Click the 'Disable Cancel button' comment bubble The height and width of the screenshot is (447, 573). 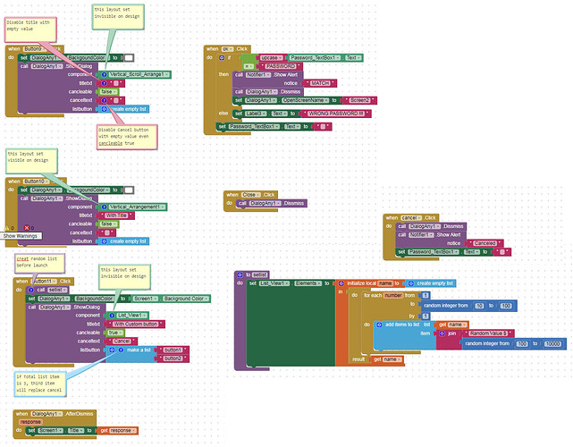[127, 137]
